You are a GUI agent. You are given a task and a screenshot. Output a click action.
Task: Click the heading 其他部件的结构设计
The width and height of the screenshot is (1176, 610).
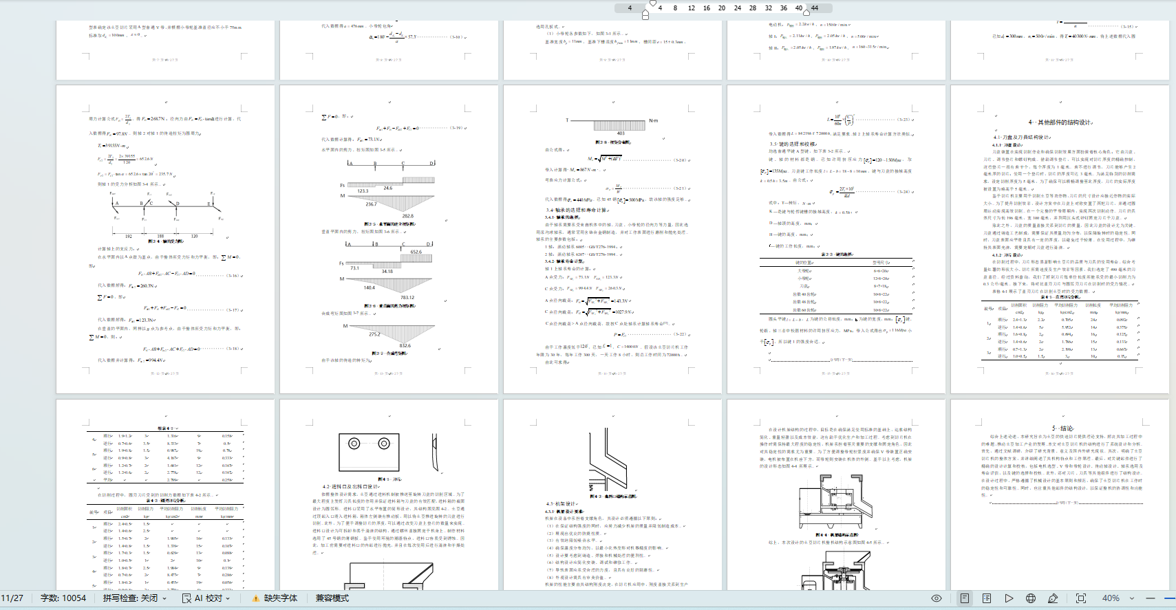tap(1063, 122)
